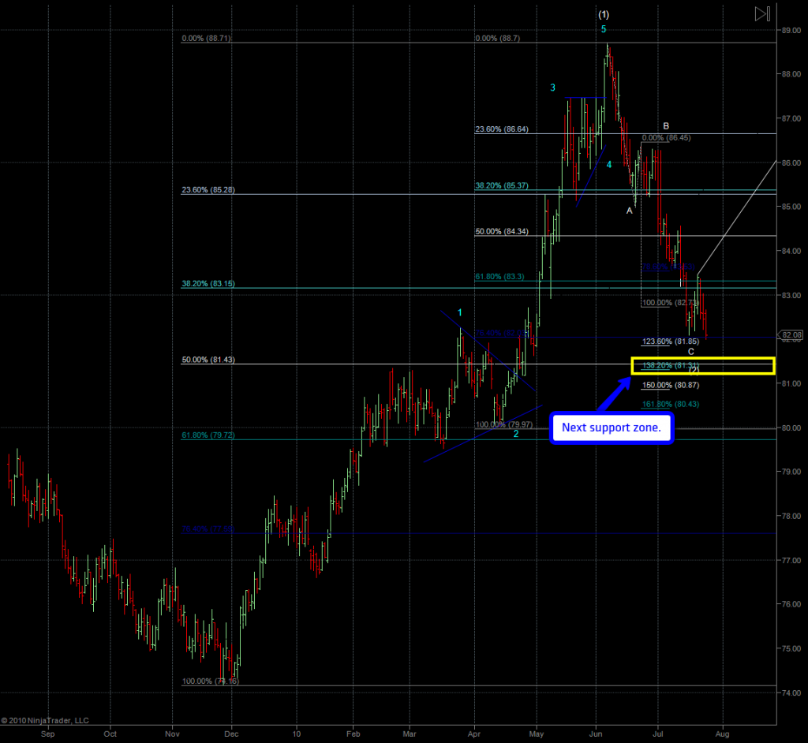Click the '10' year label on time axis
Screen dimensions: 808x743
point(297,734)
